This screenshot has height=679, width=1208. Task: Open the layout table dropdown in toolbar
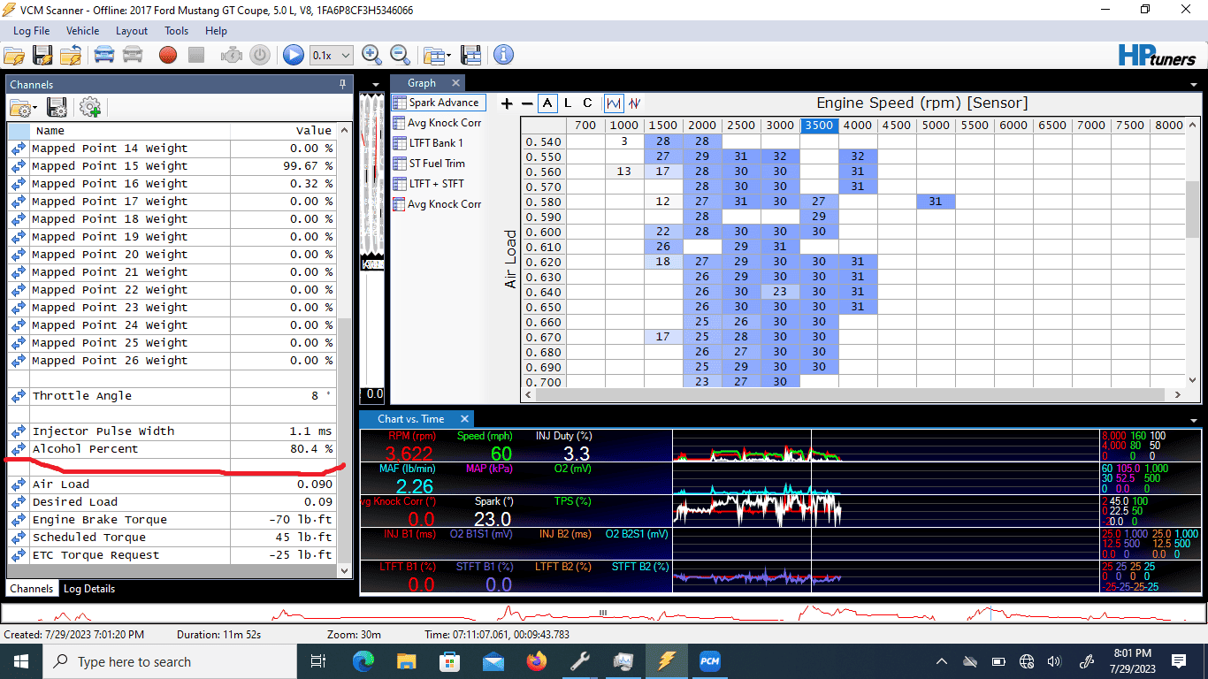point(437,55)
